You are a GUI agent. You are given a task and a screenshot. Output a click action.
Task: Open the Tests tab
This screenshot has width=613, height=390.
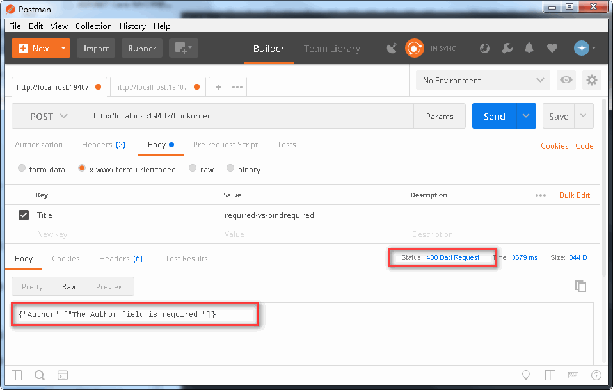tap(286, 145)
